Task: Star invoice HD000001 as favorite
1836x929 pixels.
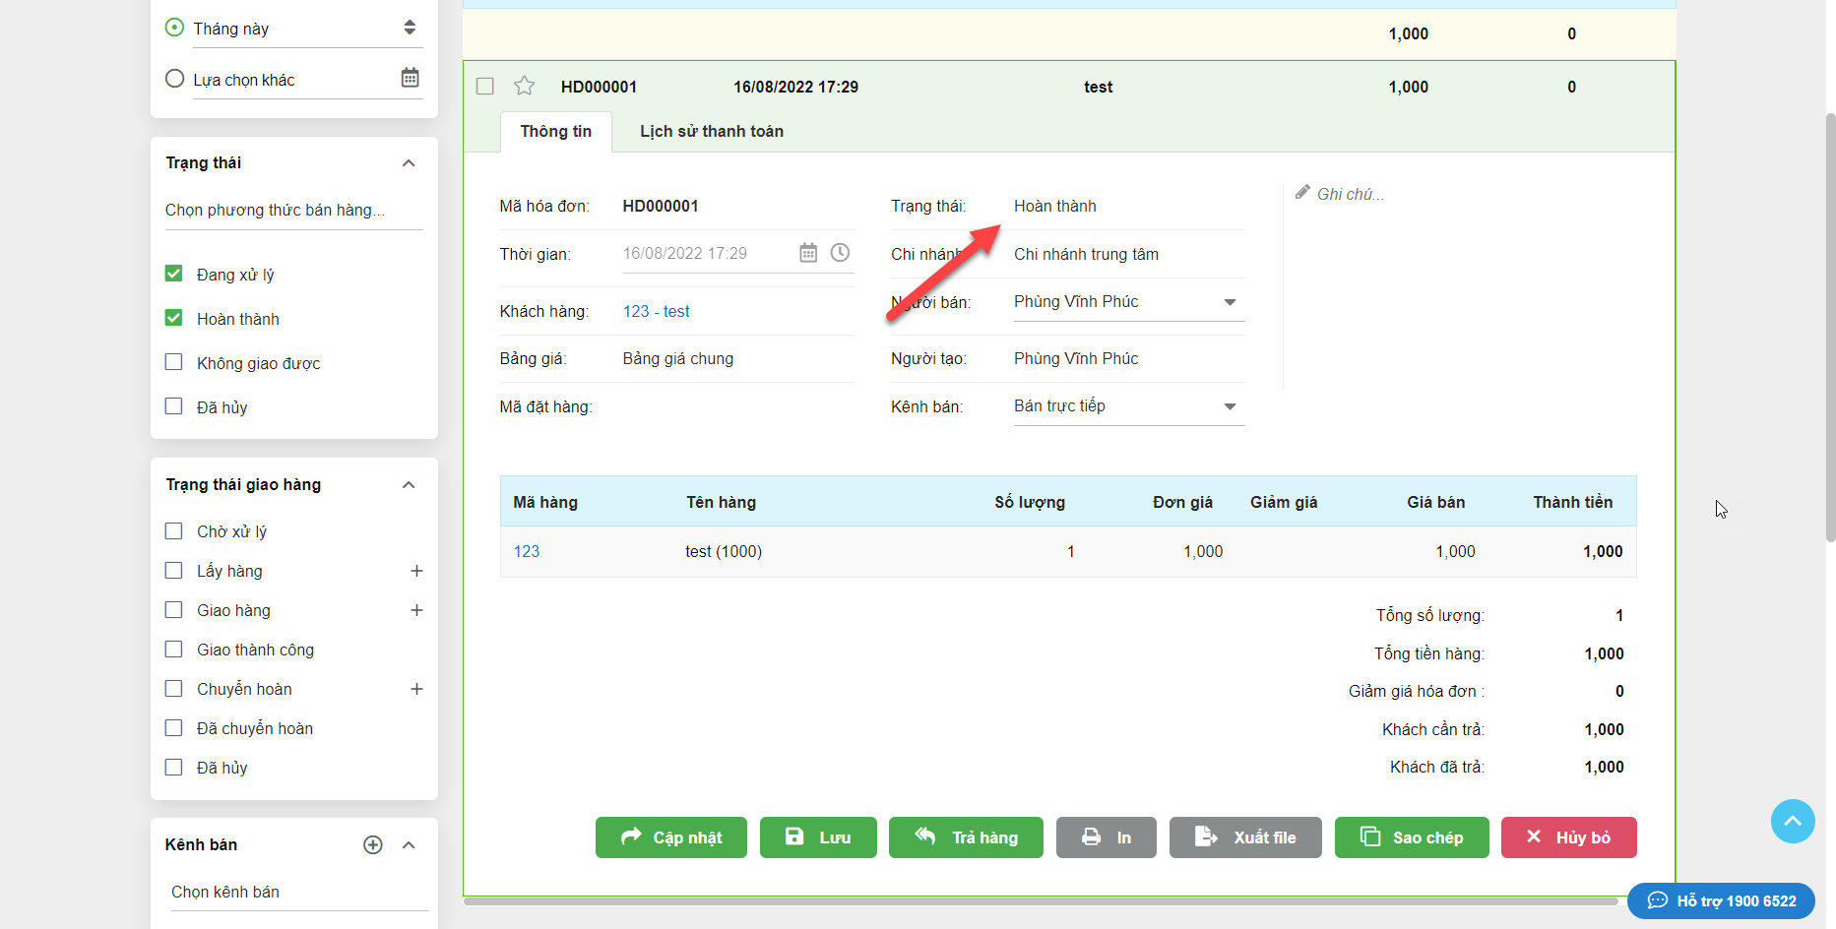Action: pos(524,87)
